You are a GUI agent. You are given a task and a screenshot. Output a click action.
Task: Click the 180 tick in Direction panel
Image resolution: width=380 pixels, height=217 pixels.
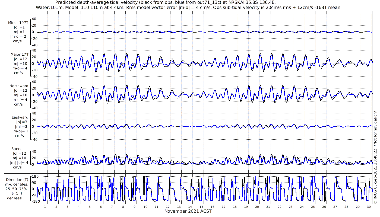pos(34,176)
